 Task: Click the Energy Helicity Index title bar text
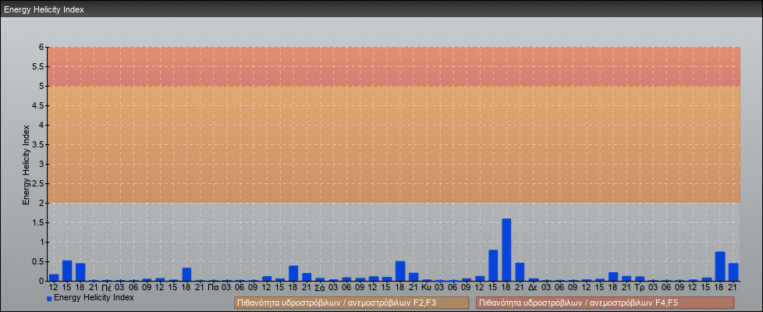(x=44, y=9)
